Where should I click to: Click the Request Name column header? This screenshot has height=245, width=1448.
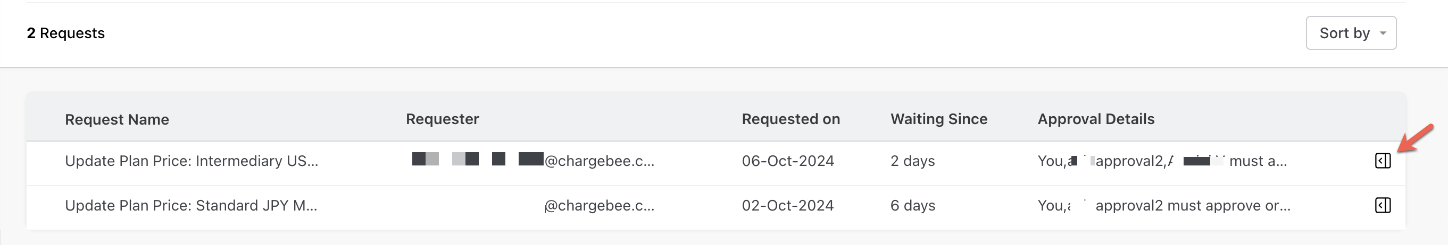(117, 119)
